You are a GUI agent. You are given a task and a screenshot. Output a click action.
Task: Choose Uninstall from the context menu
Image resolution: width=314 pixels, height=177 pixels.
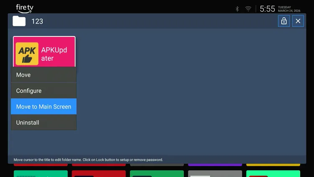44,122
